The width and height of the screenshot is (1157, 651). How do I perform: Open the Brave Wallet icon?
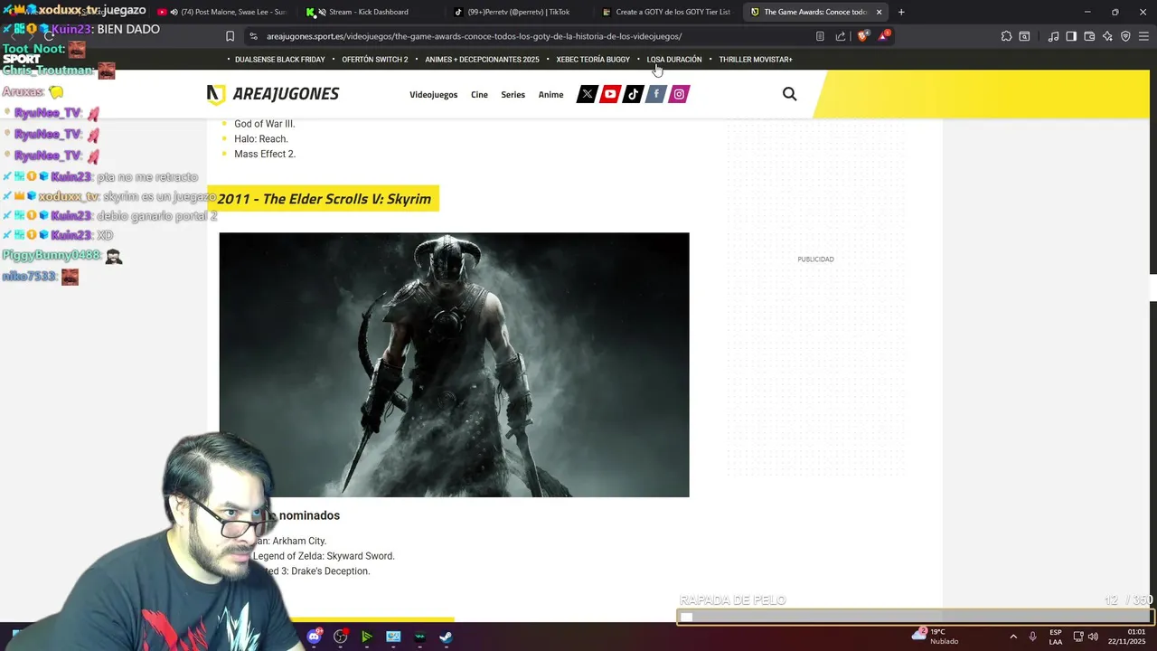pyautogui.click(x=1089, y=36)
